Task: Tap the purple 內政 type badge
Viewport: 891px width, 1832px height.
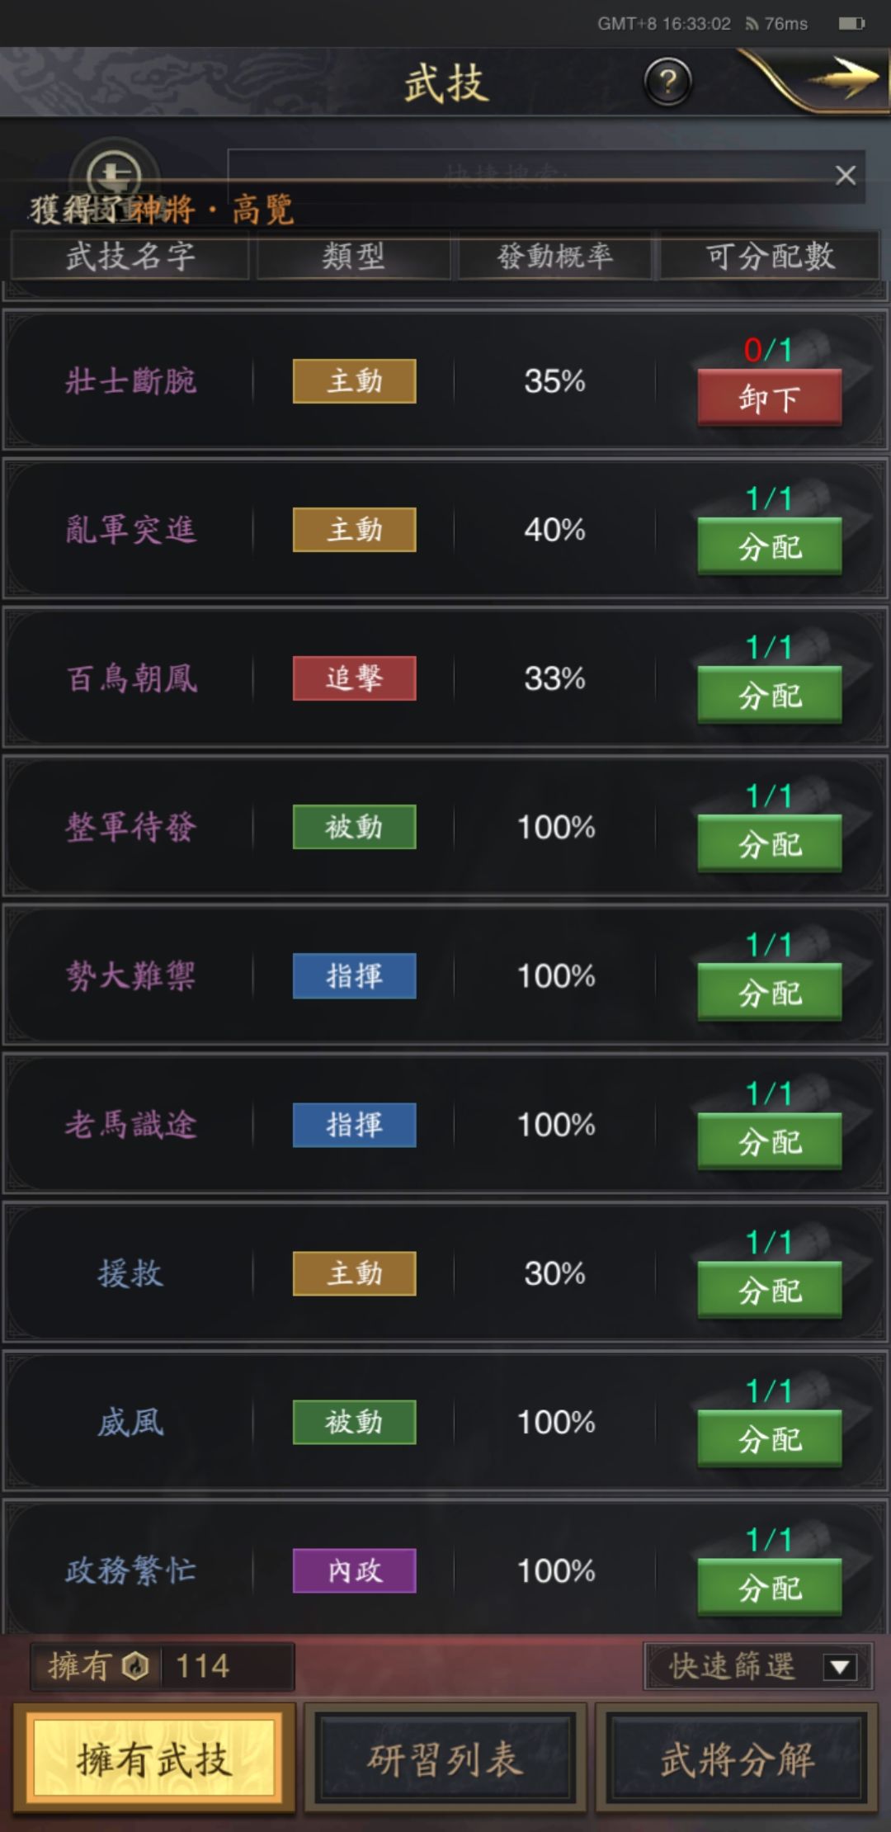Action: [354, 1570]
